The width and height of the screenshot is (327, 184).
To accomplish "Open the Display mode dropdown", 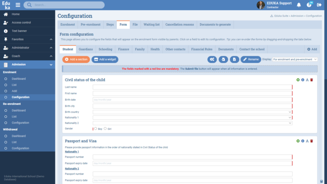I will pyautogui.click(x=295, y=59).
